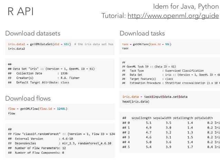Click the standalone 'task' code line
This screenshot has height=165, width=220.
coord(125,48)
